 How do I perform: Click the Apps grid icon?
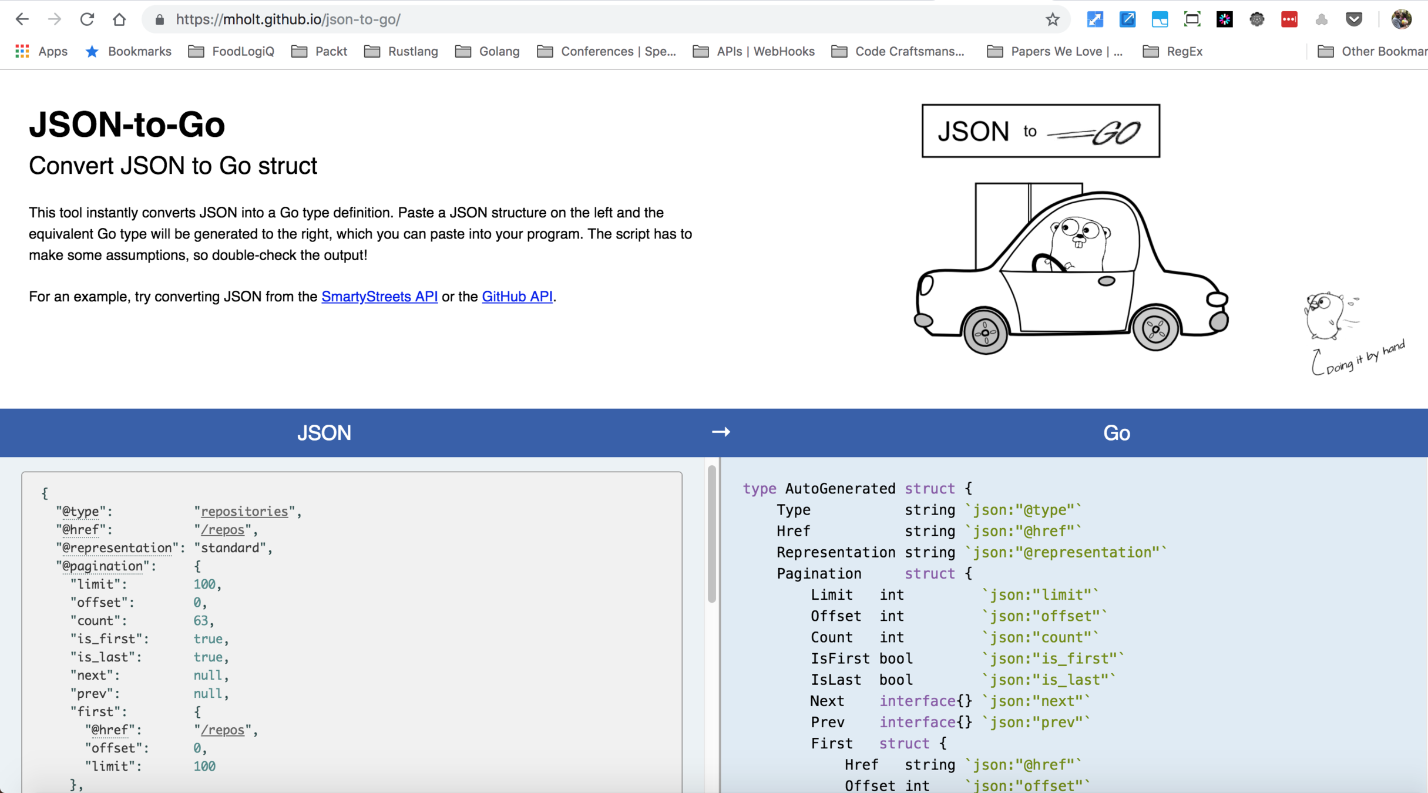(22, 52)
